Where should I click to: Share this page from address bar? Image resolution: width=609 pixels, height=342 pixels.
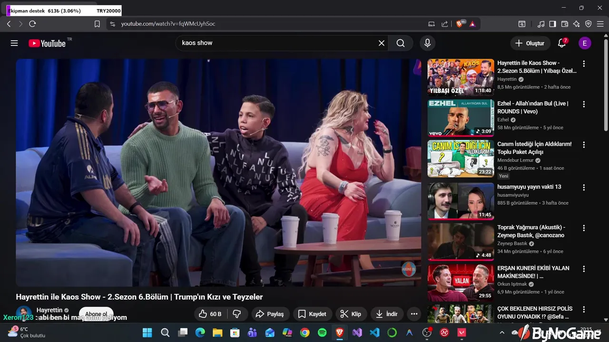pos(444,24)
